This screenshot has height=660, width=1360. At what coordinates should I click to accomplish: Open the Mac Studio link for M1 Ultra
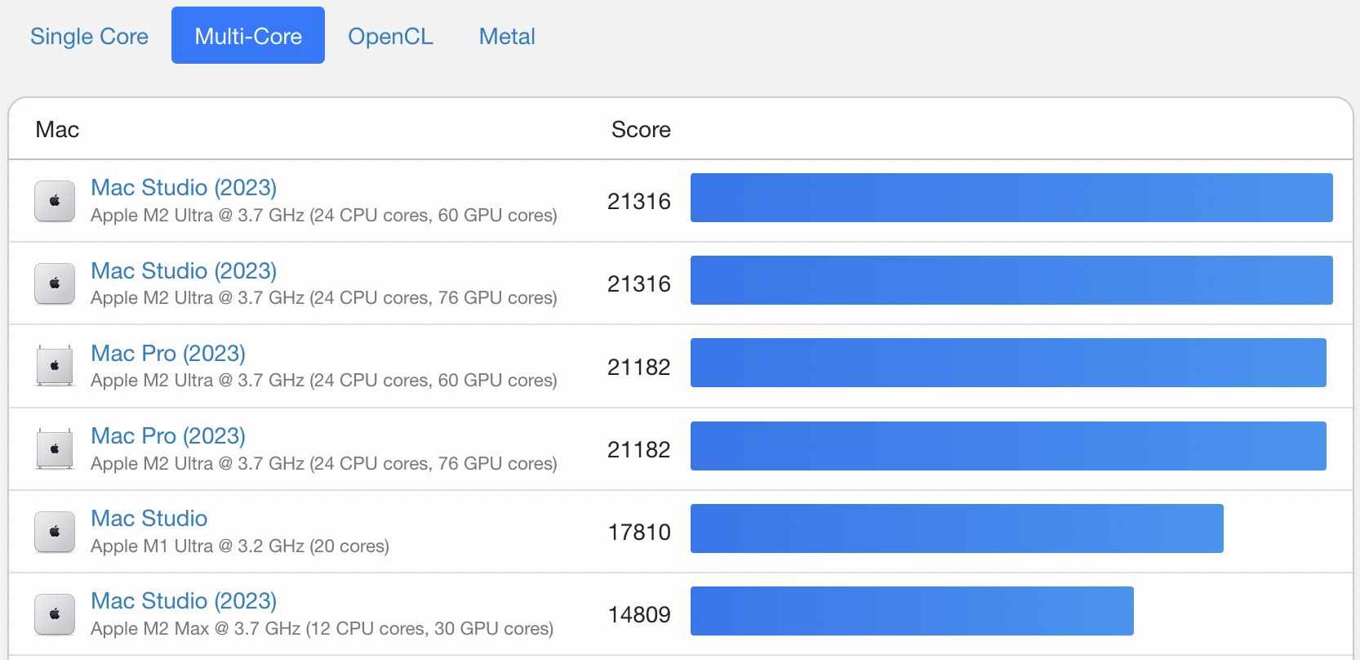pos(149,518)
